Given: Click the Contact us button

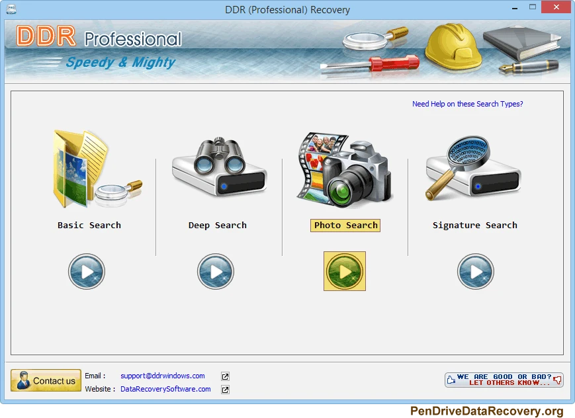Looking at the screenshot, I should [45, 381].
